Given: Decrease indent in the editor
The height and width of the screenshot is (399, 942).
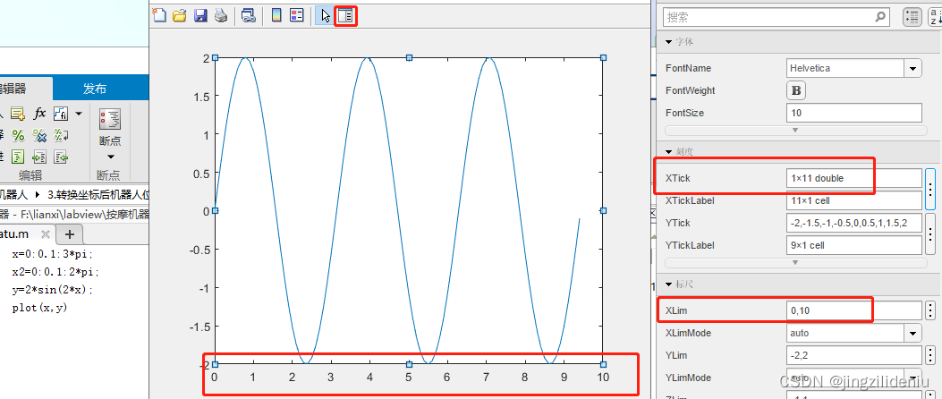Looking at the screenshot, I should coord(61,157).
